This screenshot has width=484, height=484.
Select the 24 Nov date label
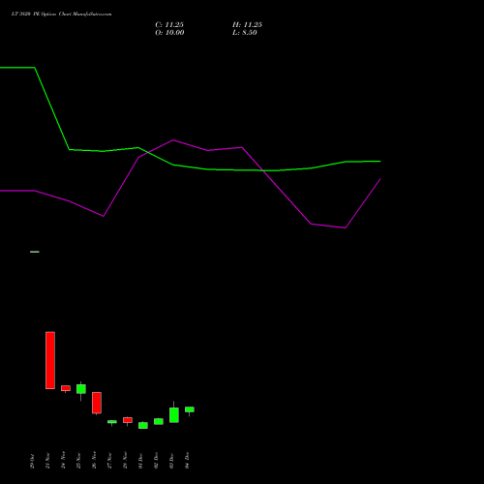click(x=63, y=460)
